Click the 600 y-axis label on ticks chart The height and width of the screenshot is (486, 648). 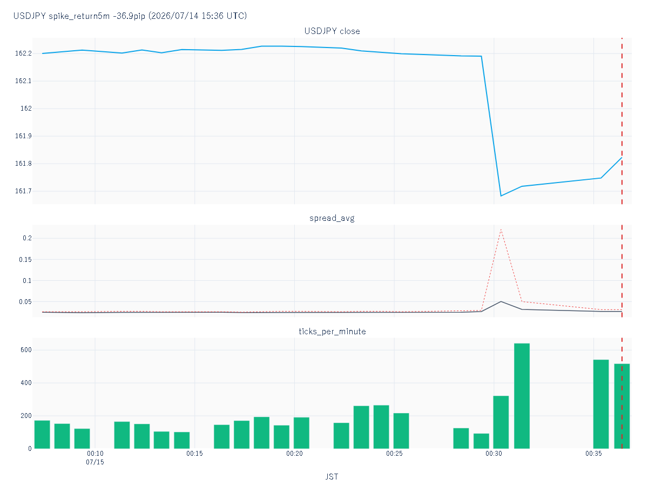[26, 350]
